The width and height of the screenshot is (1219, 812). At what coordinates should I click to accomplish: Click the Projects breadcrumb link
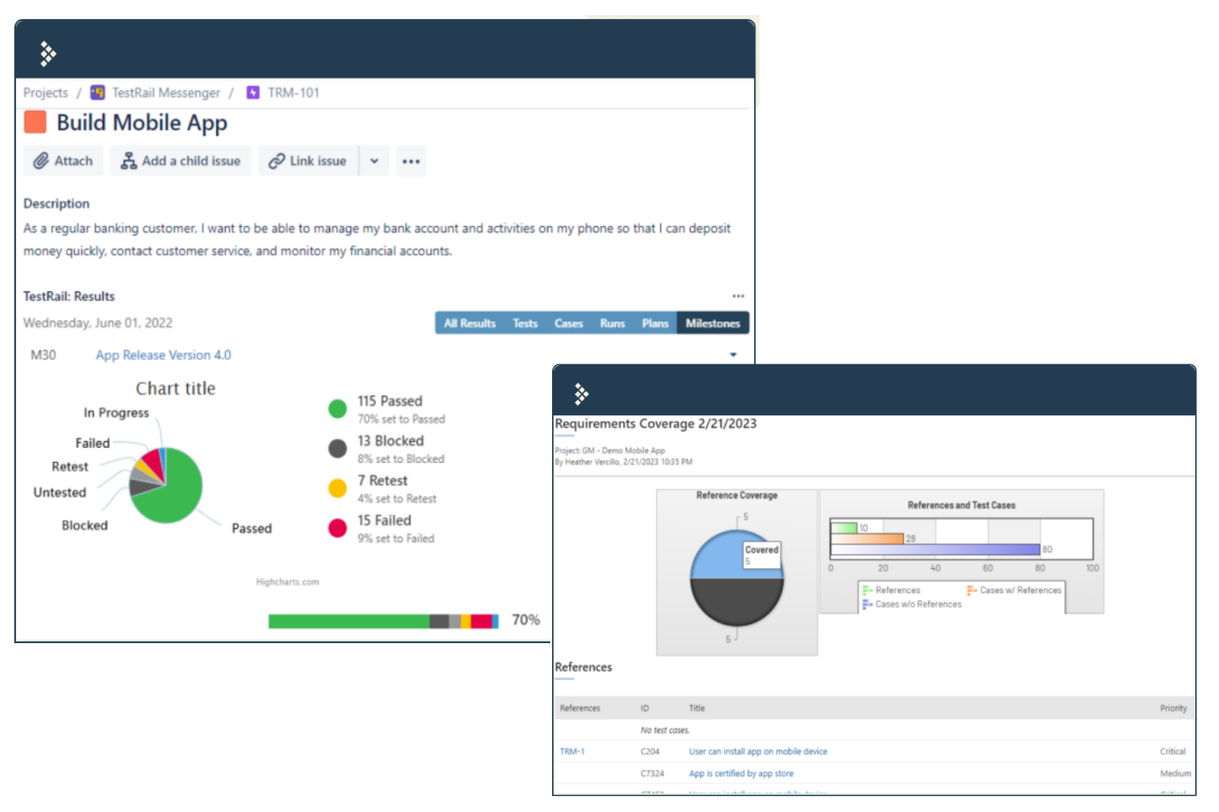point(46,93)
